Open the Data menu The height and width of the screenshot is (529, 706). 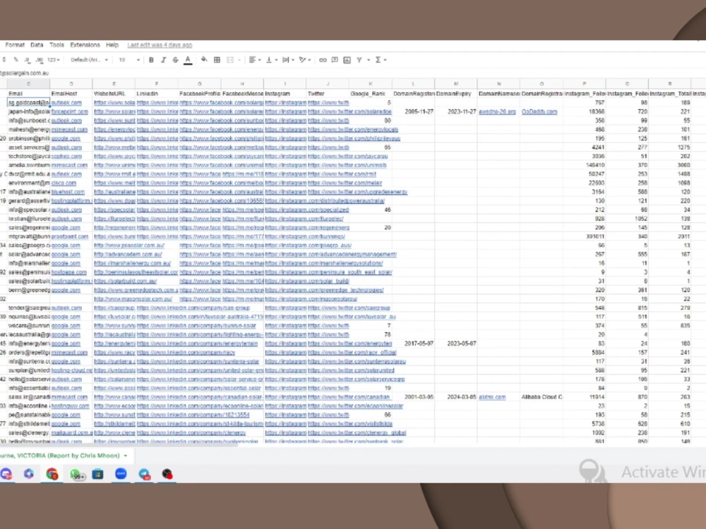(37, 45)
